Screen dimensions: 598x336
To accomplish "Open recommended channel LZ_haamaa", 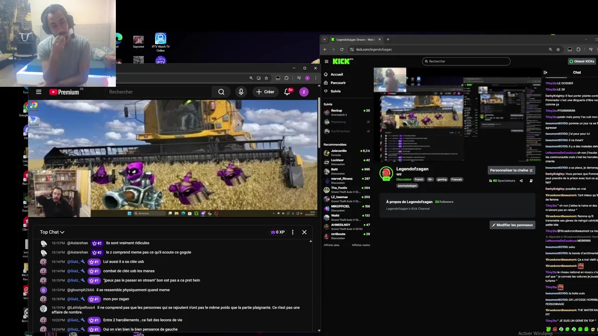I will [347, 199].
